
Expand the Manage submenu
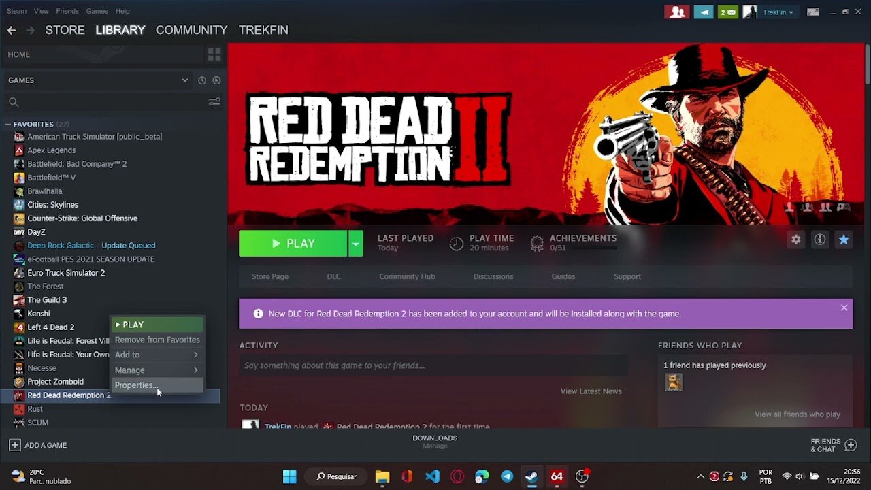tap(157, 370)
